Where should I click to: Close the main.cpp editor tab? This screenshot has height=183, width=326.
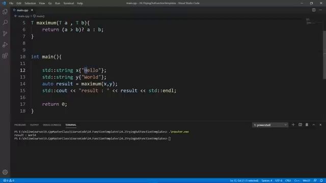32,10
